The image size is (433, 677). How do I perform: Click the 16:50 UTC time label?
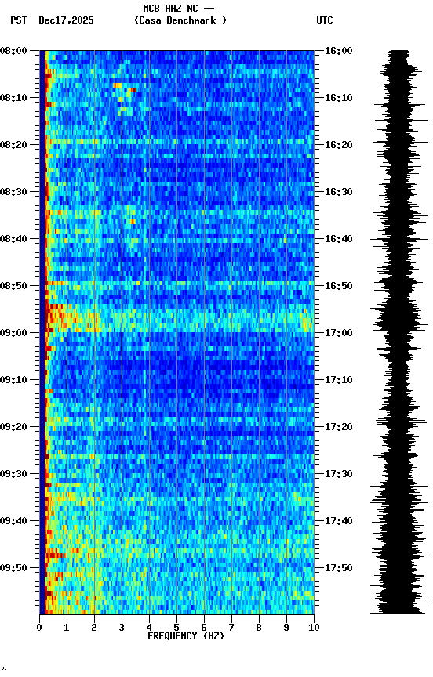(x=339, y=286)
